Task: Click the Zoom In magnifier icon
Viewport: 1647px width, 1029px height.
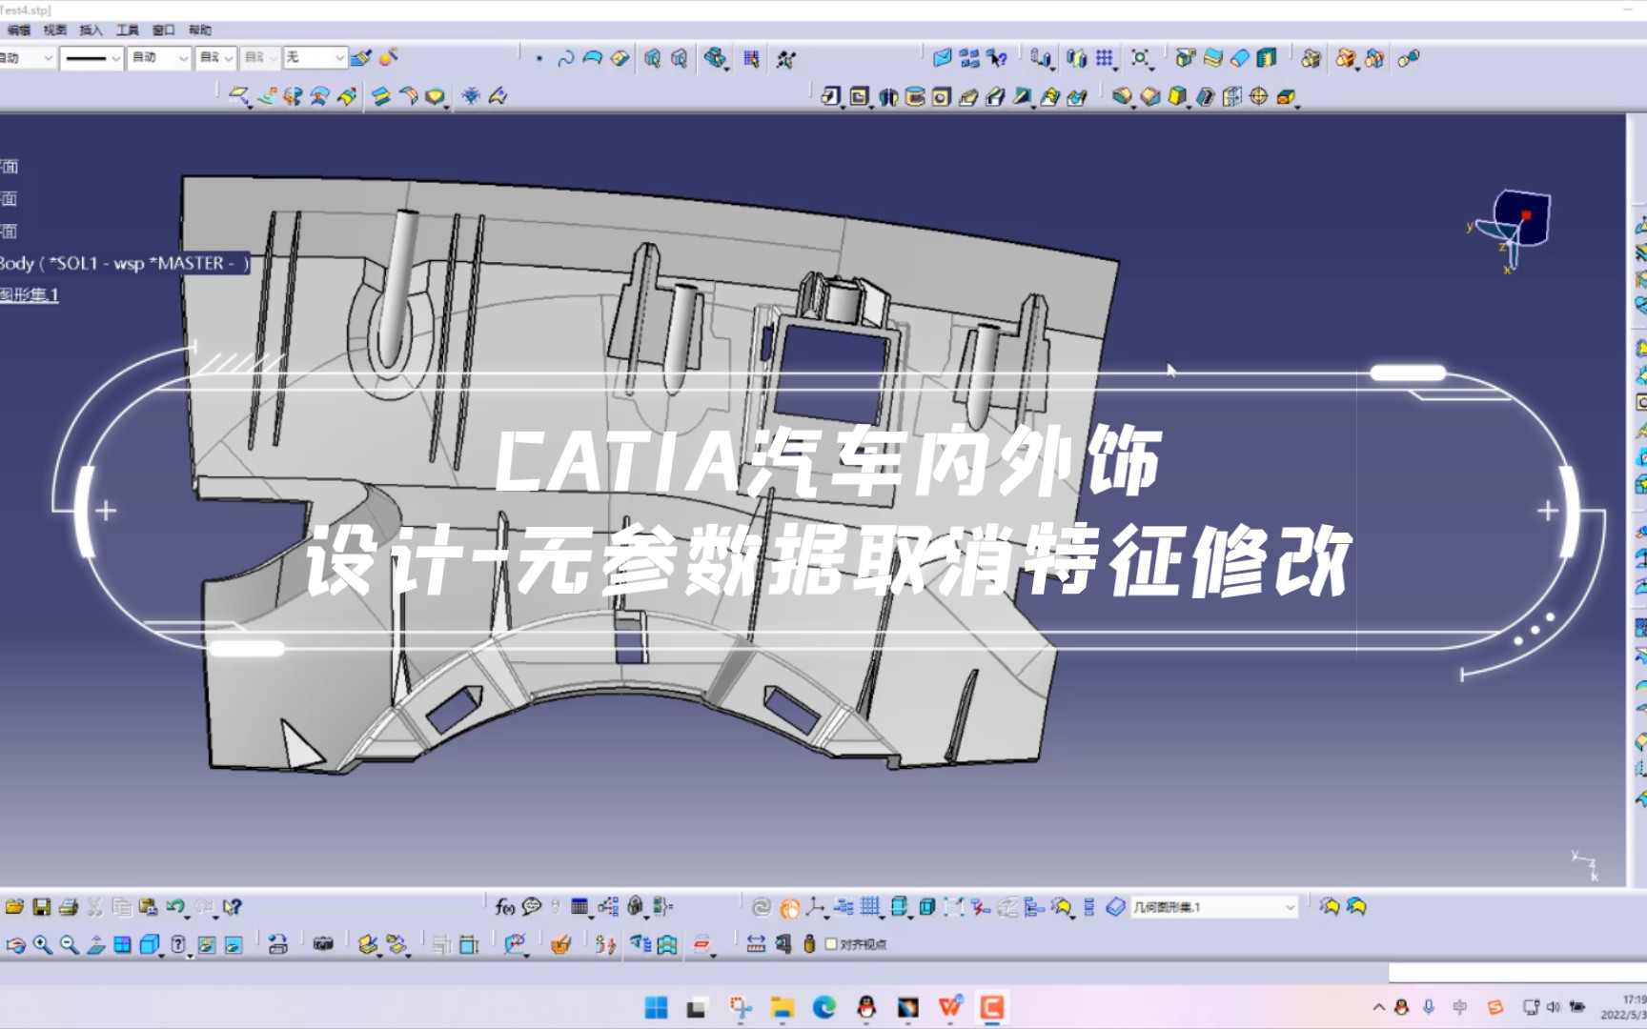Action: 43,944
